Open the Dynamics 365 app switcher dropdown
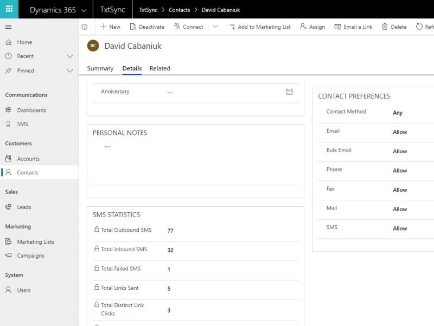 [84, 9]
